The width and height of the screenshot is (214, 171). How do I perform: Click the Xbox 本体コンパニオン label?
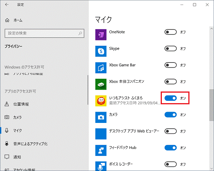127,81
